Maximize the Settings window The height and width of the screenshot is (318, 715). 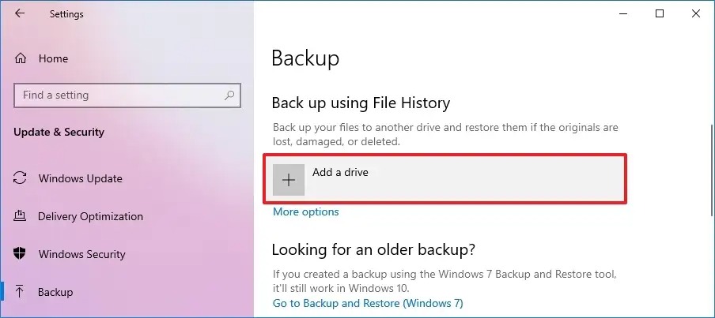pyautogui.click(x=660, y=13)
